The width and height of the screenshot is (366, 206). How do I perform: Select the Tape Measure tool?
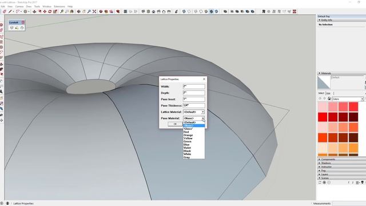[62, 11]
